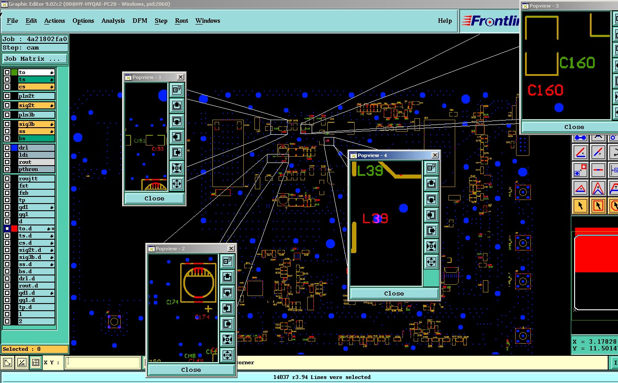
Task: Pan left in Popview 4
Action: (432, 215)
